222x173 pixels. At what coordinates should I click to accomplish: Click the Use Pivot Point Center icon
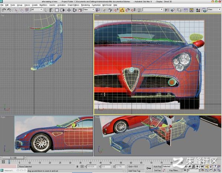[x=98, y=10]
